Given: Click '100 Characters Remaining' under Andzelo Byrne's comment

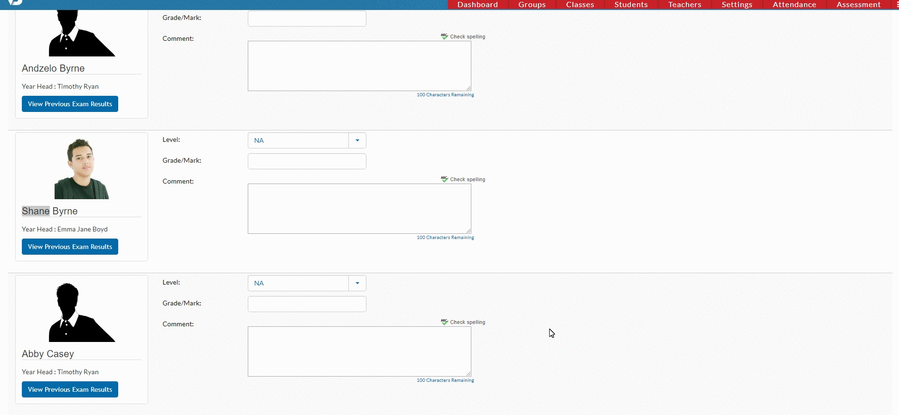Looking at the screenshot, I should 445,95.
